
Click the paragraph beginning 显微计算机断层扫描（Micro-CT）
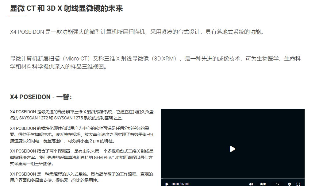click(155, 63)
